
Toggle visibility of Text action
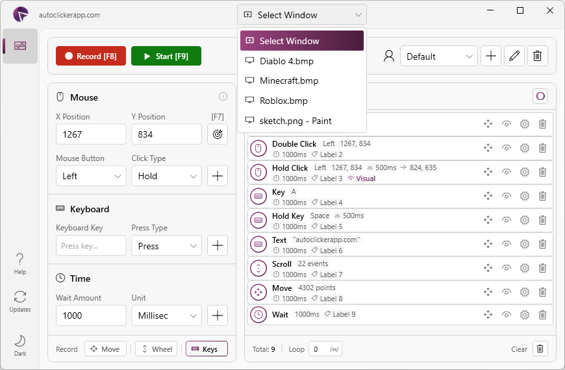[x=507, y=244]
